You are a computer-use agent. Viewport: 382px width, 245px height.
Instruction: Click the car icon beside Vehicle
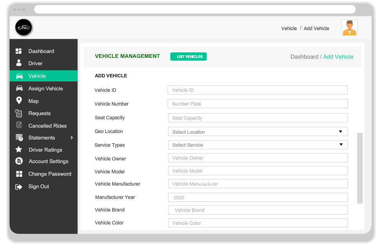tap(19, 76)
